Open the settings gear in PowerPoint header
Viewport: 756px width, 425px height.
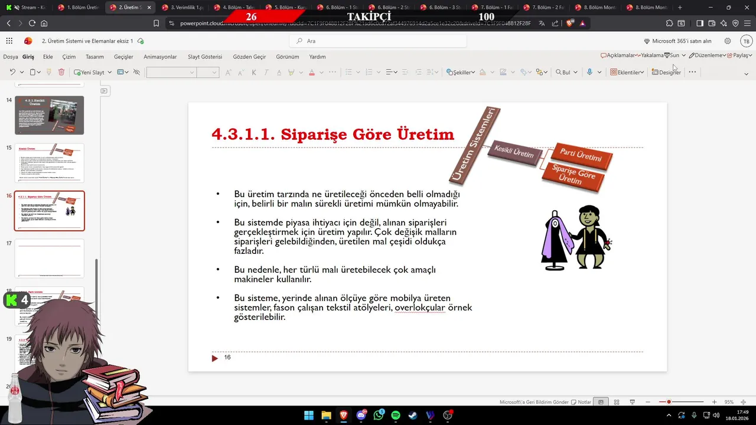tap(728, 41)
